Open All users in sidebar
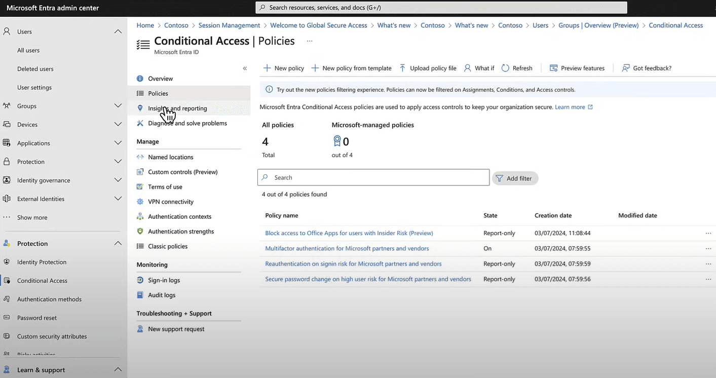This screenshot has width=716, height=378. tap(28, 50)
